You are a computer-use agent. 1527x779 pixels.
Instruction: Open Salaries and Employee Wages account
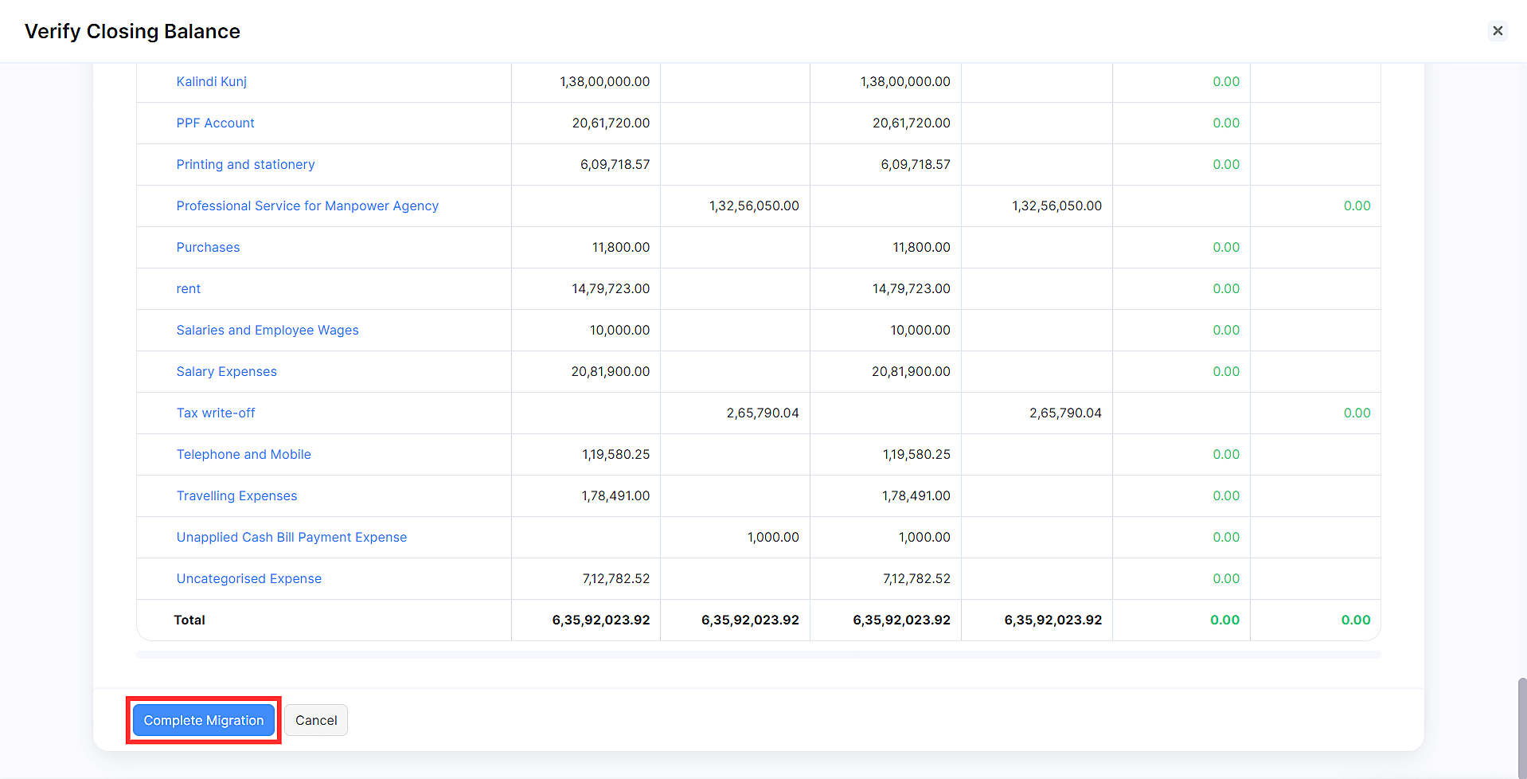(x=268, y=331)
